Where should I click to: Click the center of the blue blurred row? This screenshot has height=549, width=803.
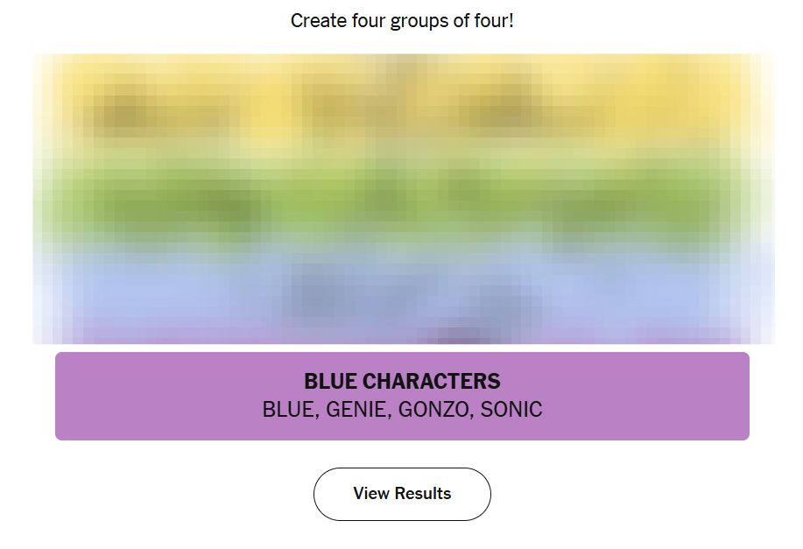pyautogui.click(x=402, y=293)
